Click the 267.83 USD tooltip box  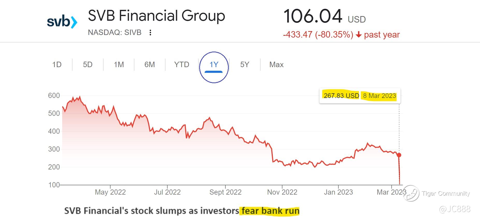click(360, 96)
